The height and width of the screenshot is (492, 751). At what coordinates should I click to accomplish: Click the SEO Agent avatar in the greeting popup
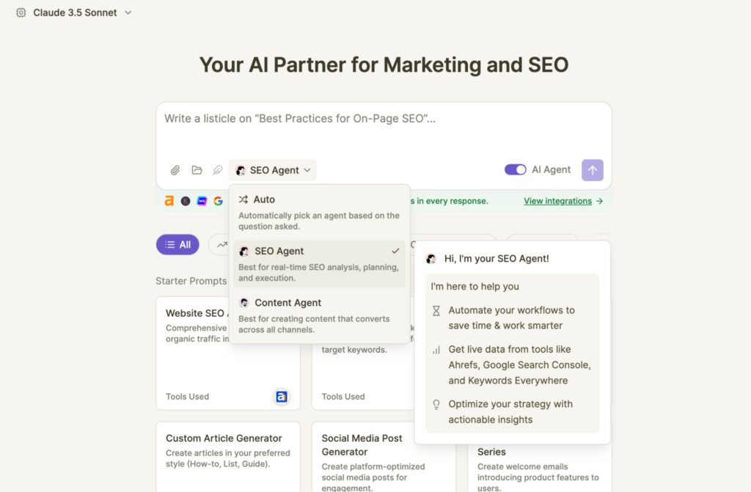tap(431, 259)
